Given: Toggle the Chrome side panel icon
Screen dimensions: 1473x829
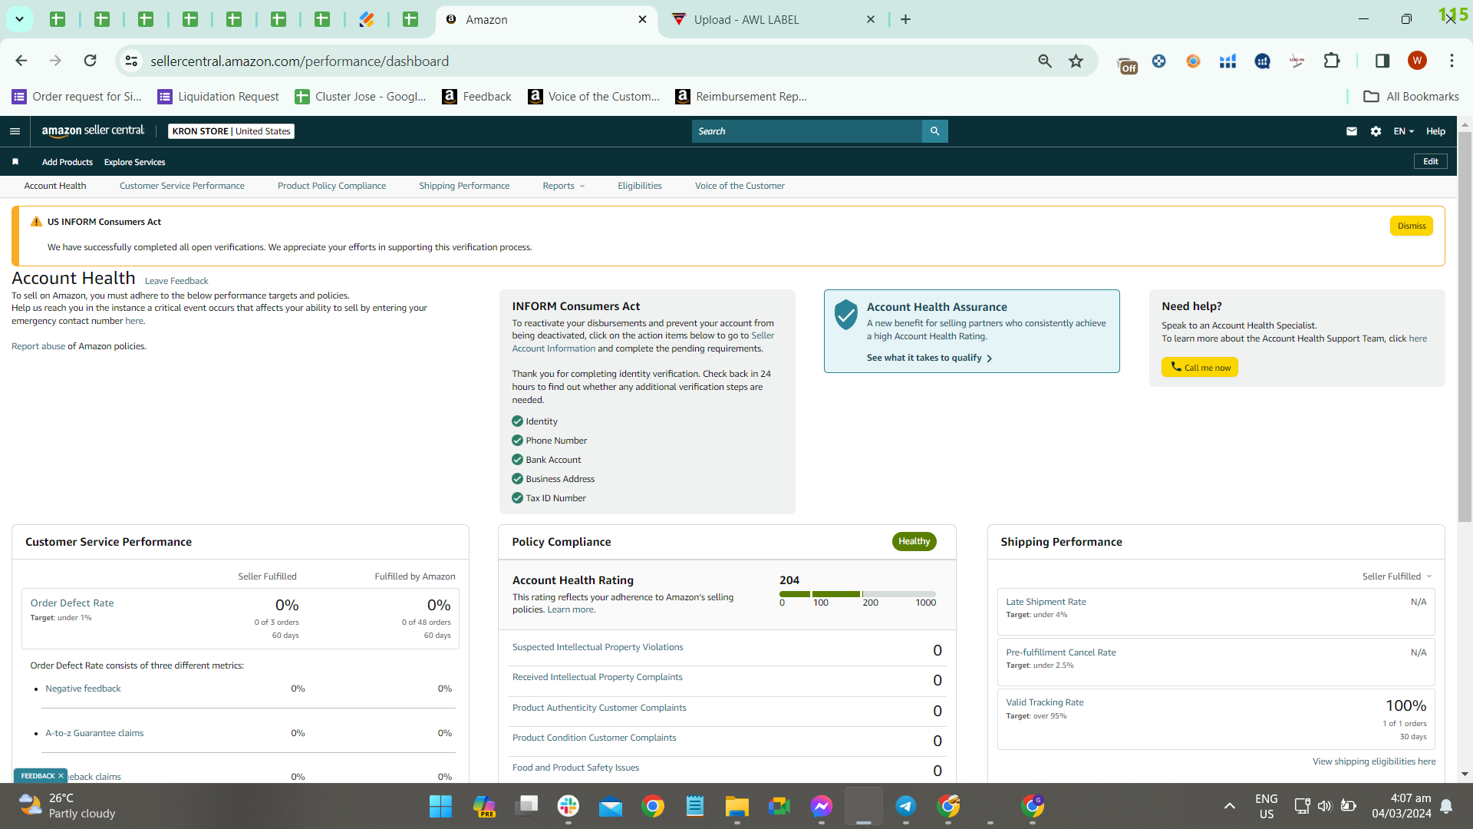Looking at the screenshot, I should 1382,61.
